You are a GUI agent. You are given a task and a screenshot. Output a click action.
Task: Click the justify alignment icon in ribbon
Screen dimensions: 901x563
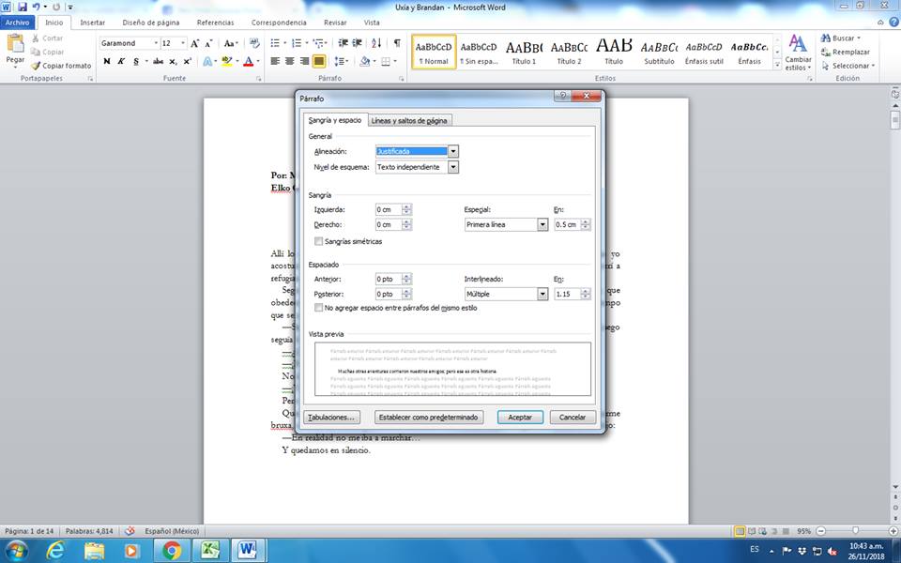(319, 62)
